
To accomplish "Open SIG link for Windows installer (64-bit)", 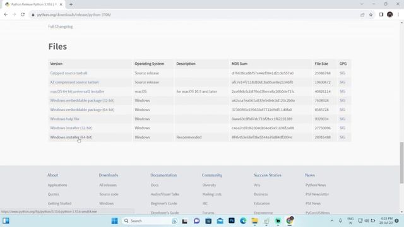I will click(342, 137).
